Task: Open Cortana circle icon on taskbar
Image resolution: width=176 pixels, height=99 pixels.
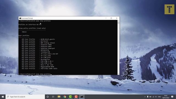Action: click(48, 97)
